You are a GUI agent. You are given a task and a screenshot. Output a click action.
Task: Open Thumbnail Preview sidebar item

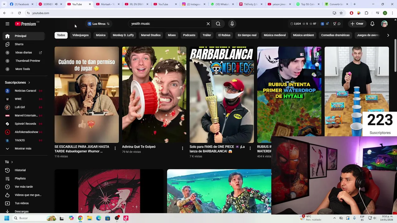click(x=24, y=61)
